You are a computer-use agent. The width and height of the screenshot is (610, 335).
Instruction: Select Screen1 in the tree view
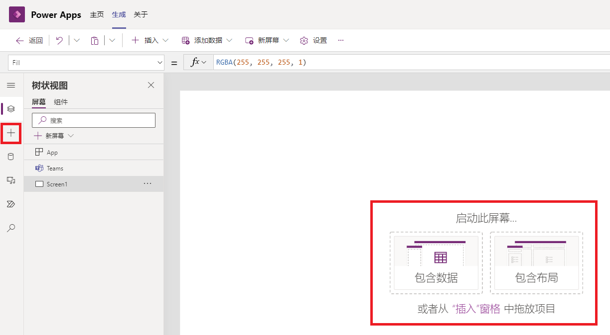pyautogui.click(x=94, y=184)
